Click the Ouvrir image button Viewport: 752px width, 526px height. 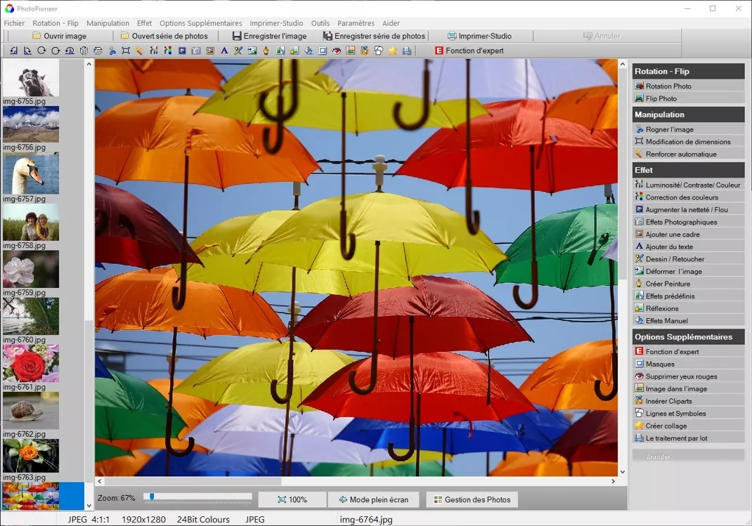(x=59, y=36)
